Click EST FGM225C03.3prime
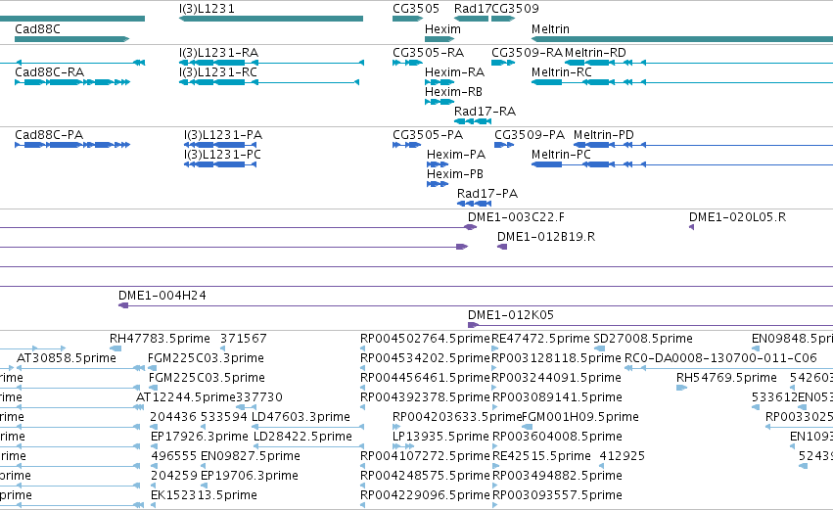 (207, 358)
